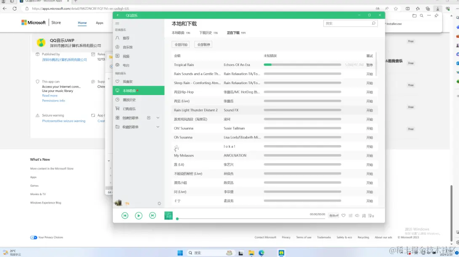Like the current song with heart icon
This screenshot has height=257, width=459.
343,215
